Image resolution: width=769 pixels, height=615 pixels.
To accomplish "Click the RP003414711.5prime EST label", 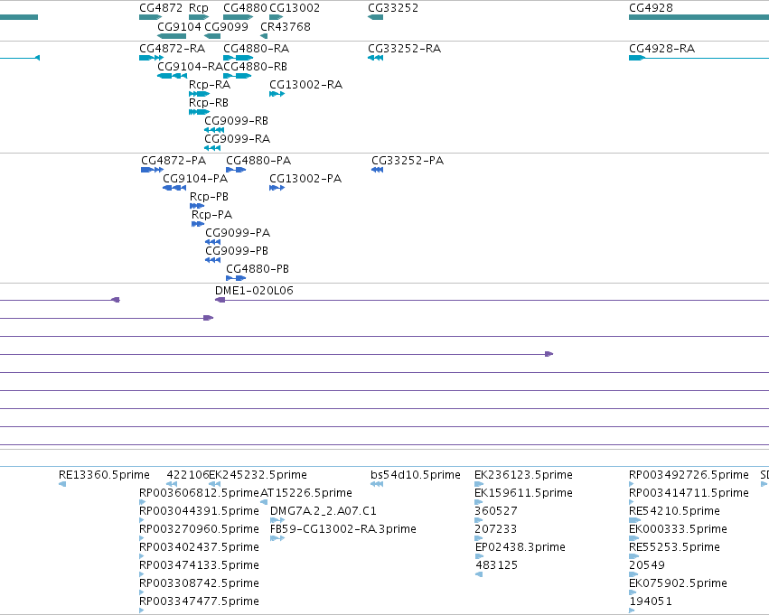I will coord(689,493).
